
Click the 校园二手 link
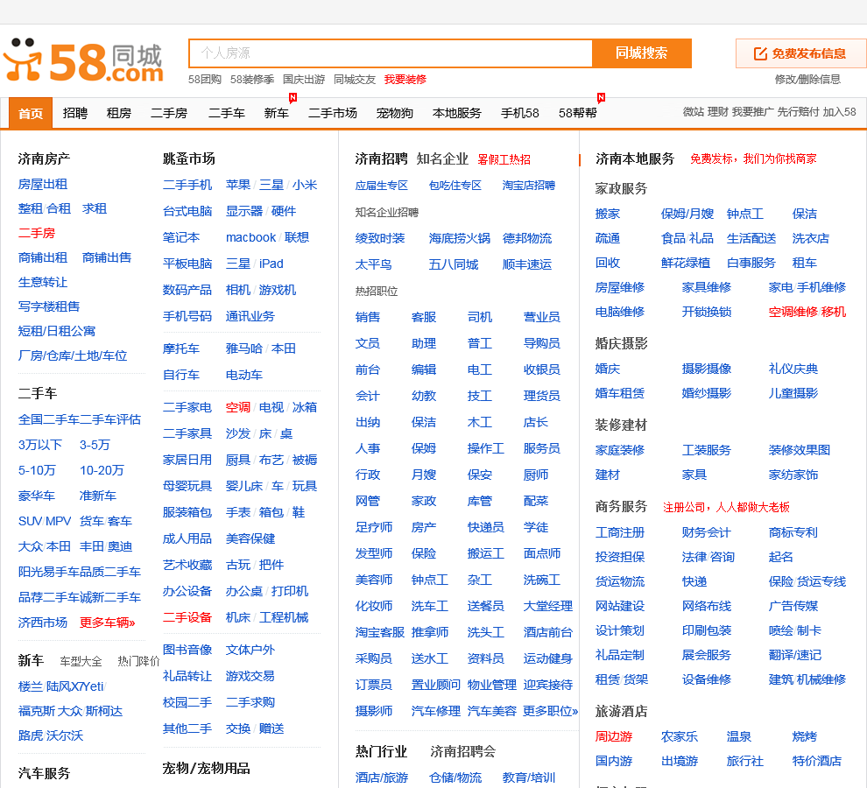[x=187, y=703]
